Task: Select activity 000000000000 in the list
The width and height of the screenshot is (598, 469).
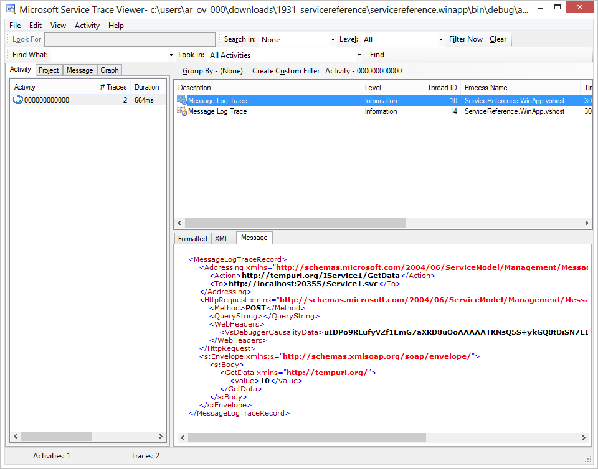Action: pyautogui.click(x=88, y=100)
